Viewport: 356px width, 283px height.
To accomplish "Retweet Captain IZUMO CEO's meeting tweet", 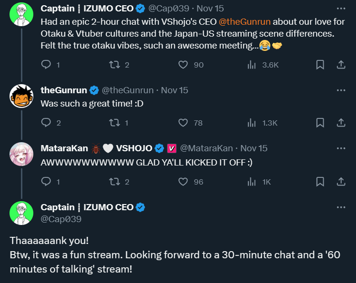I will pos(114,65).
